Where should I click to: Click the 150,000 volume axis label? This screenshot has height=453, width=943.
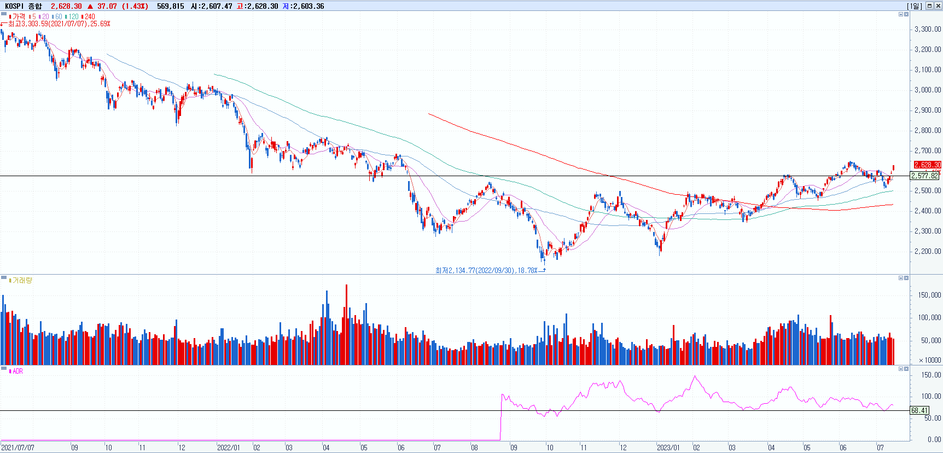(x=929, y=295)
